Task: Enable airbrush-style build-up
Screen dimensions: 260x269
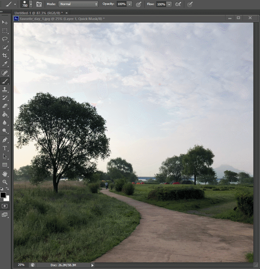Action: click(178, 4)
